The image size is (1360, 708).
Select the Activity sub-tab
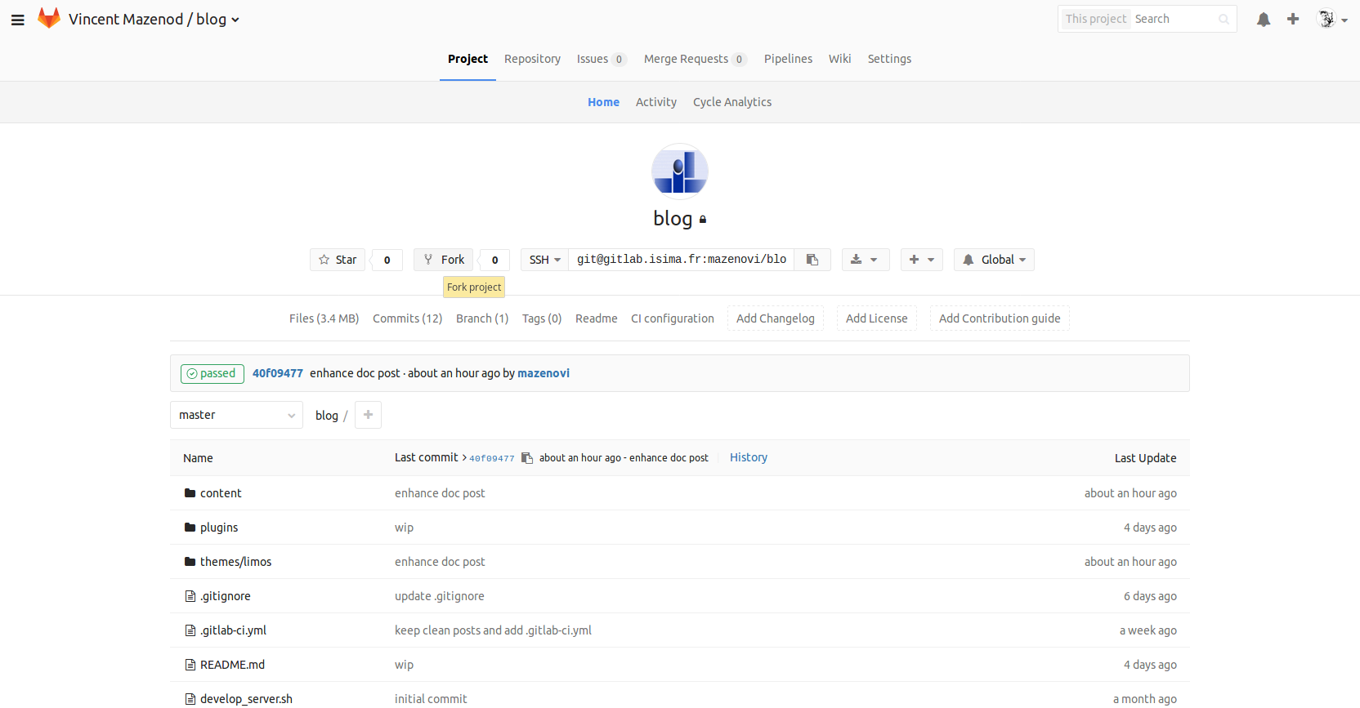pyautogui.click(x=656, y=102)
